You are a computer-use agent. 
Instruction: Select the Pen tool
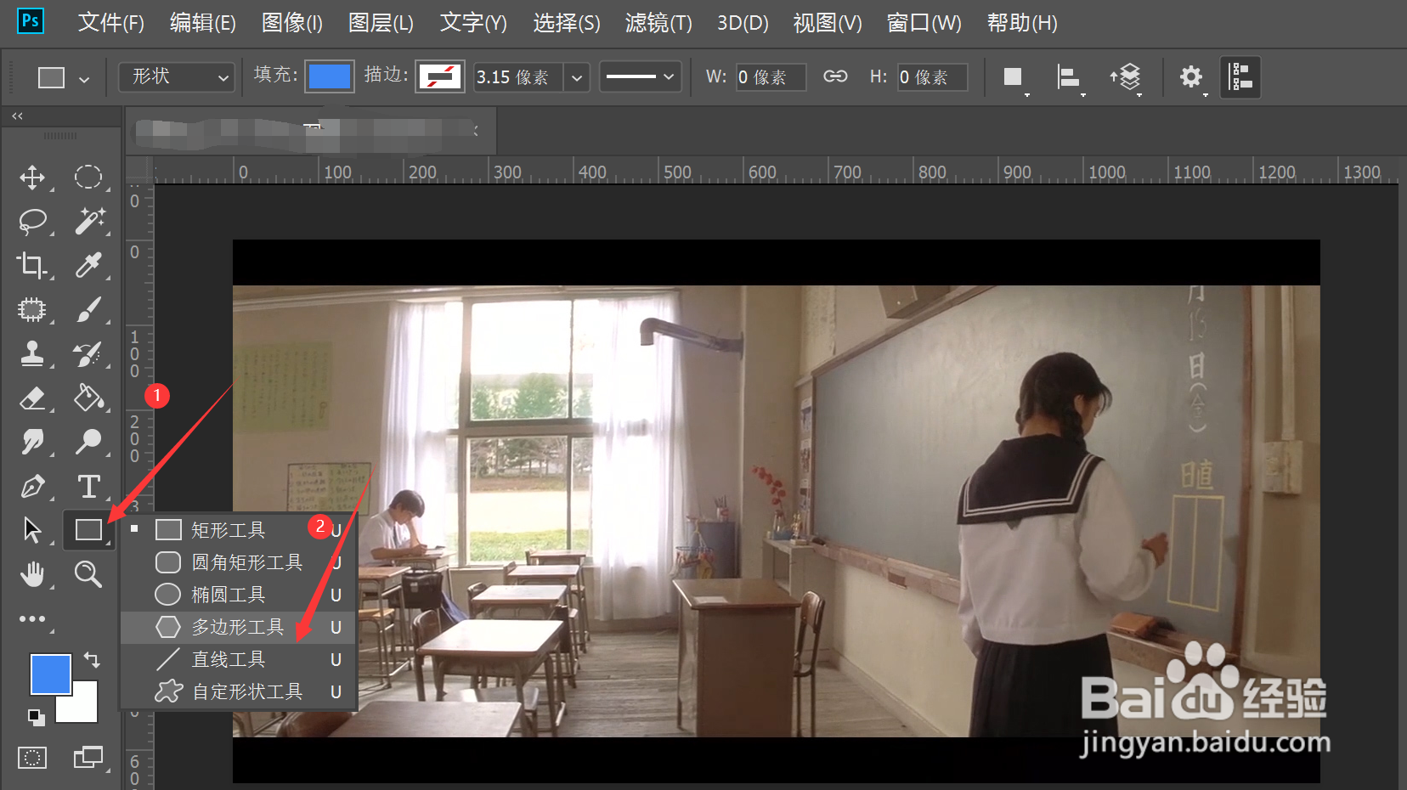[x=32, y=487]
